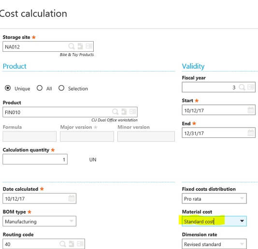Choose the Selection radio button
Screen dimensions: 258x249
(61, 88)
